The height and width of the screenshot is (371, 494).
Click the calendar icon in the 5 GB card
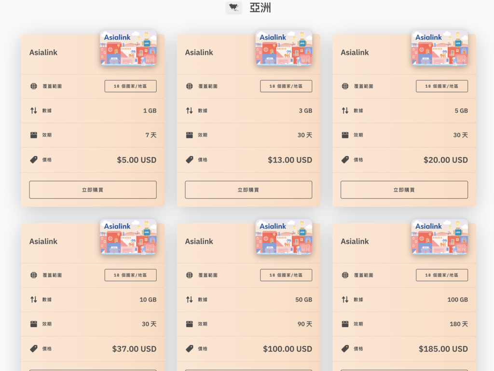point(345,135)
